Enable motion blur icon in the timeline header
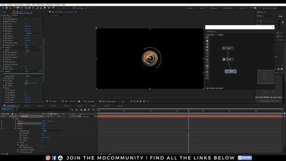 pyautogui.click(x=88, y=110)
